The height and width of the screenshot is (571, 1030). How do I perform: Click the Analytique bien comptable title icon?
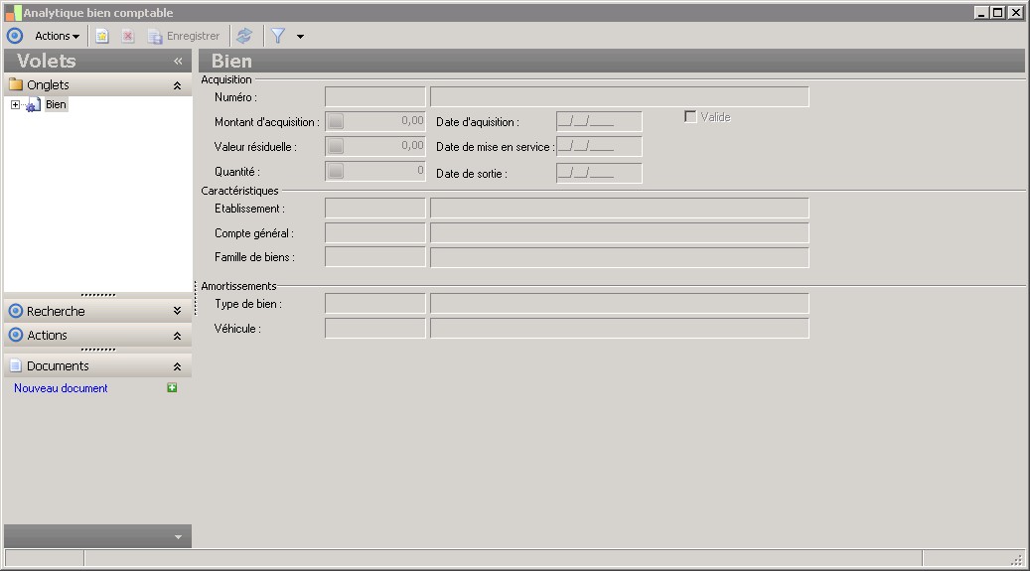pyautogui.click(x=13, y=13)
